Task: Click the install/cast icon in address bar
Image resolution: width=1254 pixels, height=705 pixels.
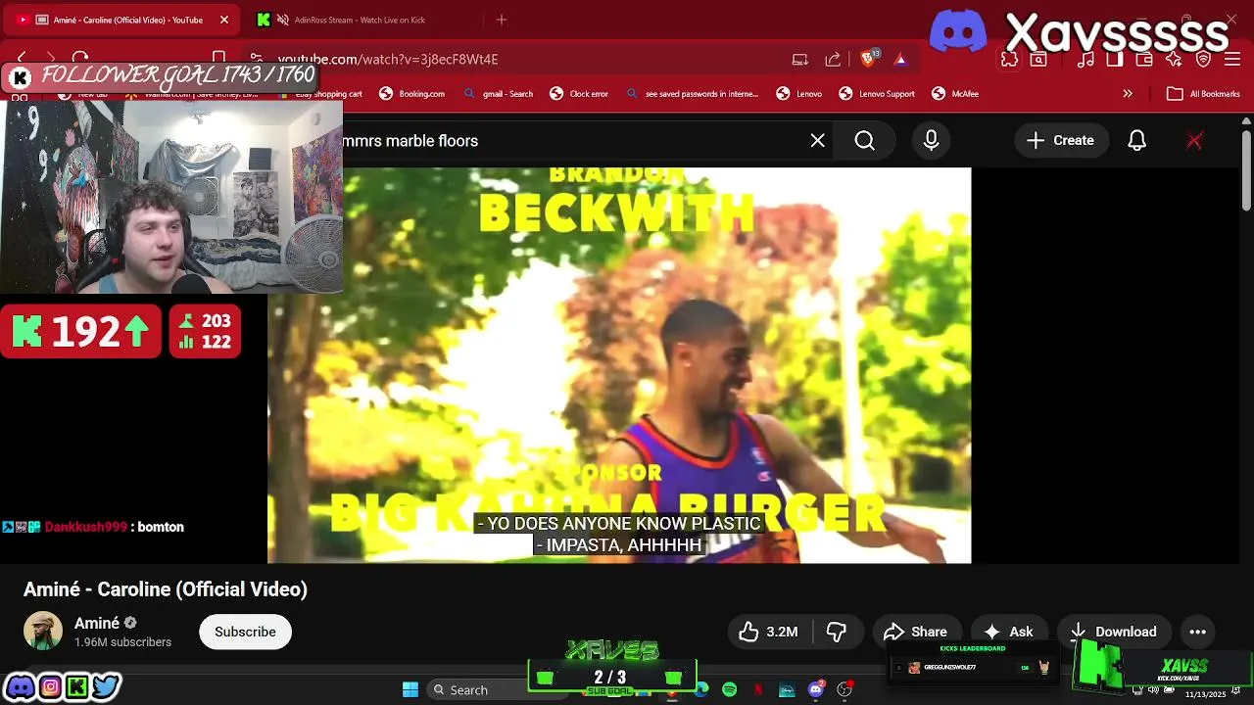Action: coord(800,59)
